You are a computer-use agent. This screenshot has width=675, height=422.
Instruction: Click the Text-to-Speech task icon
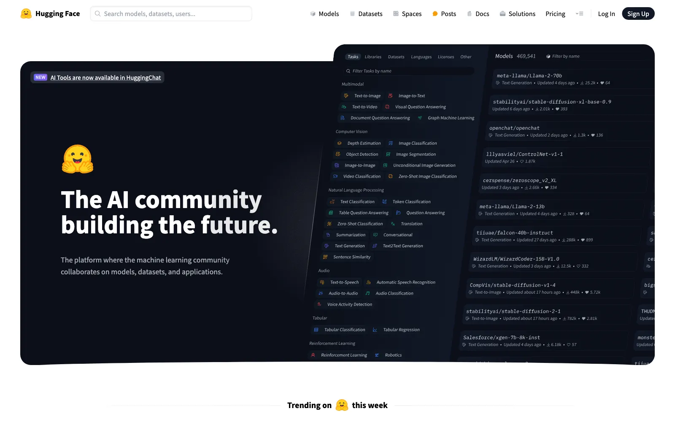pyautogui.click(x=322, y=282)
